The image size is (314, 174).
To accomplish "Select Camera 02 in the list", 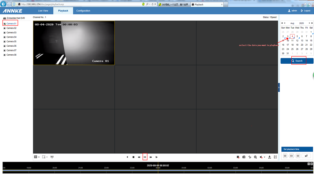I will click(10, 28).
